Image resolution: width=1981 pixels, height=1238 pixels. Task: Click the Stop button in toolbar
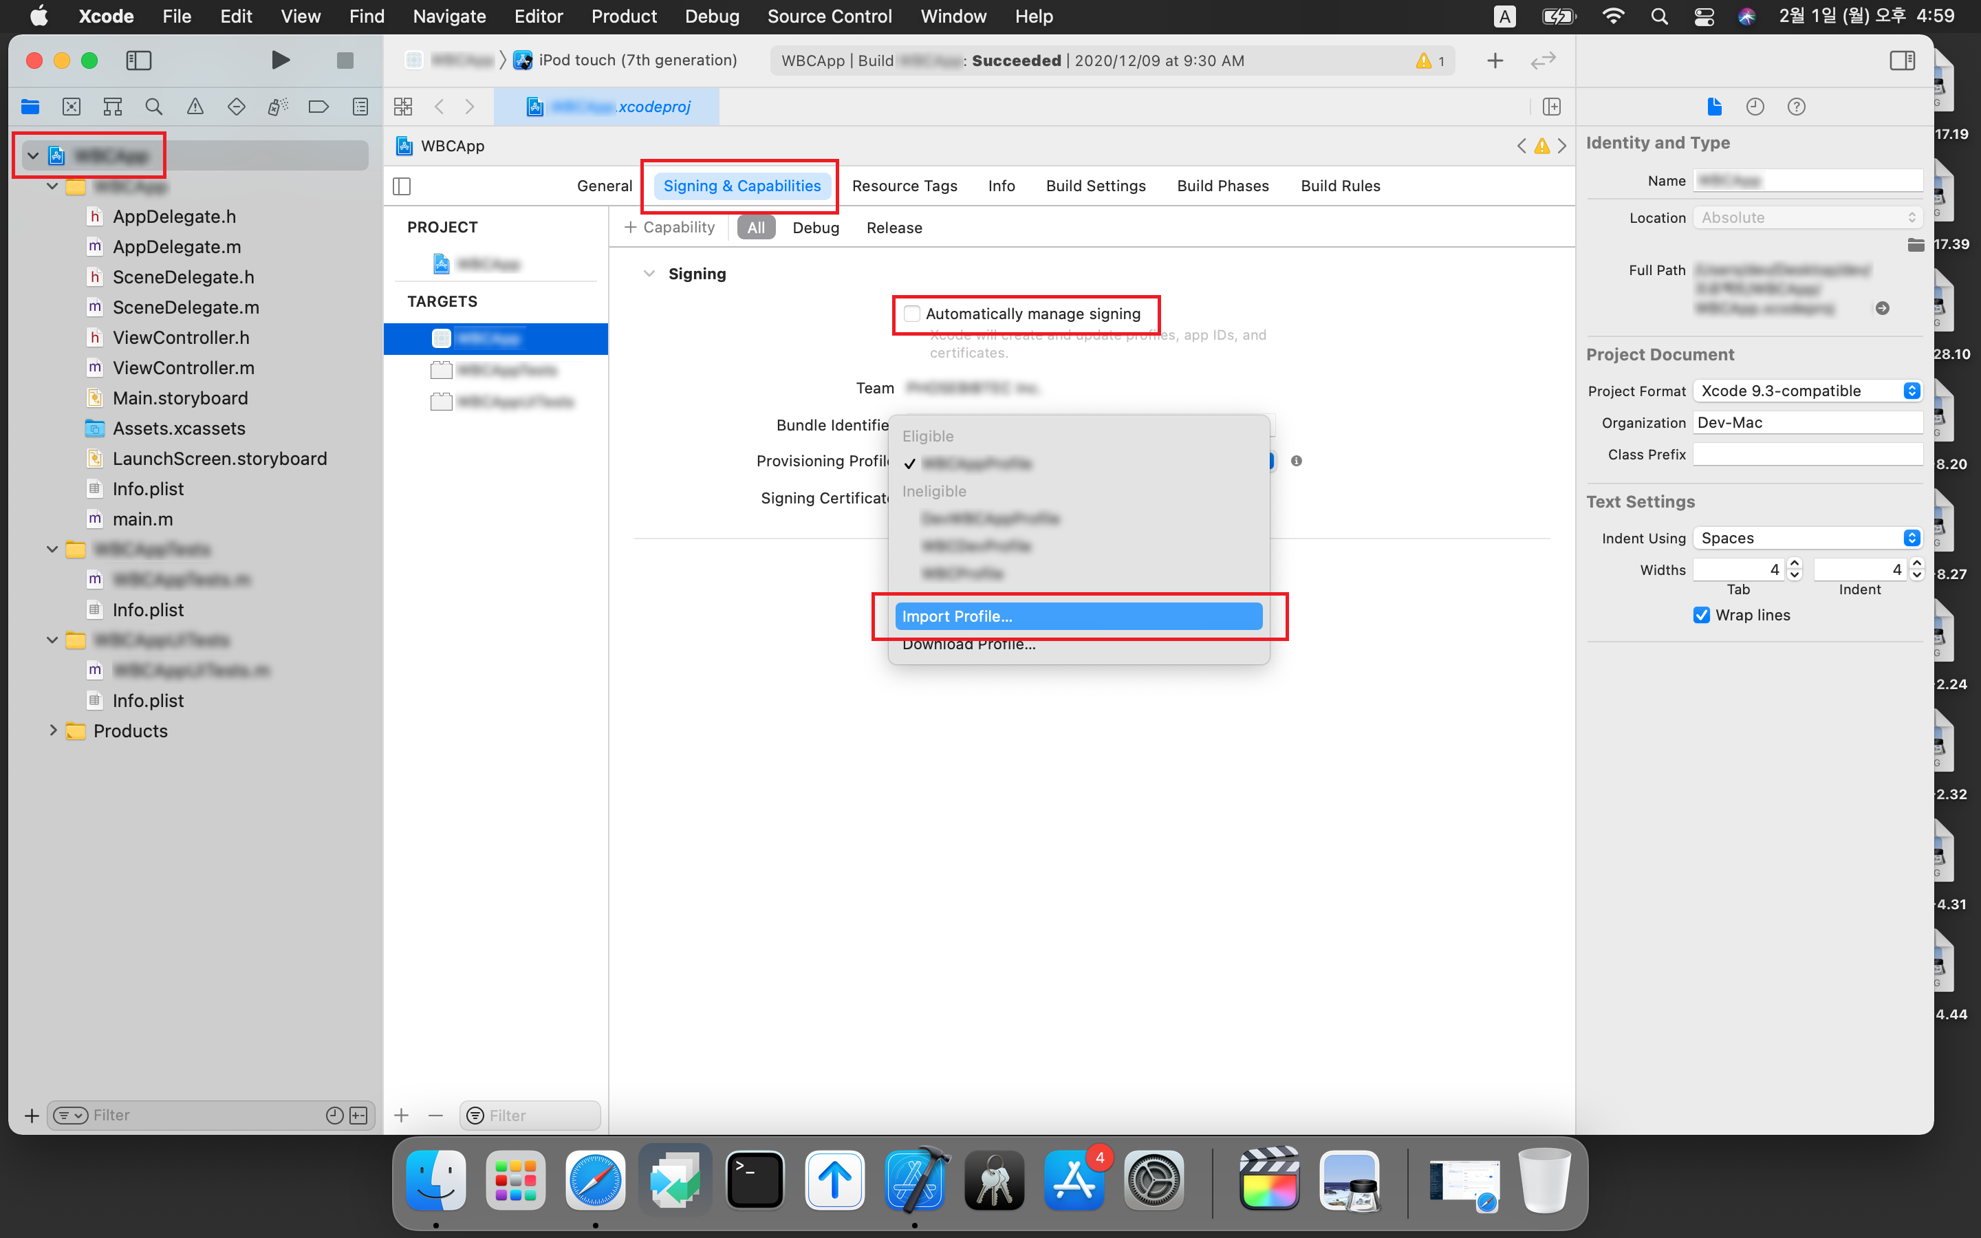point(345,60)
